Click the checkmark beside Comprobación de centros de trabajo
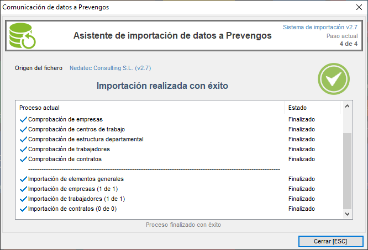The width and height of the screenshot is (368, 250). tap(23, 129)
